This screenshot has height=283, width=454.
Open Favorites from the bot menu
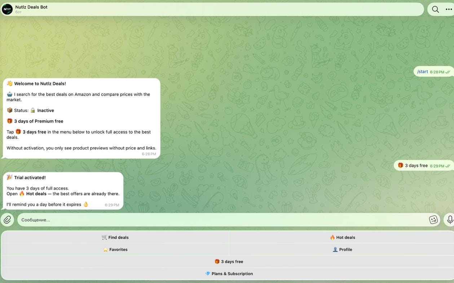[x=115, y=250]
